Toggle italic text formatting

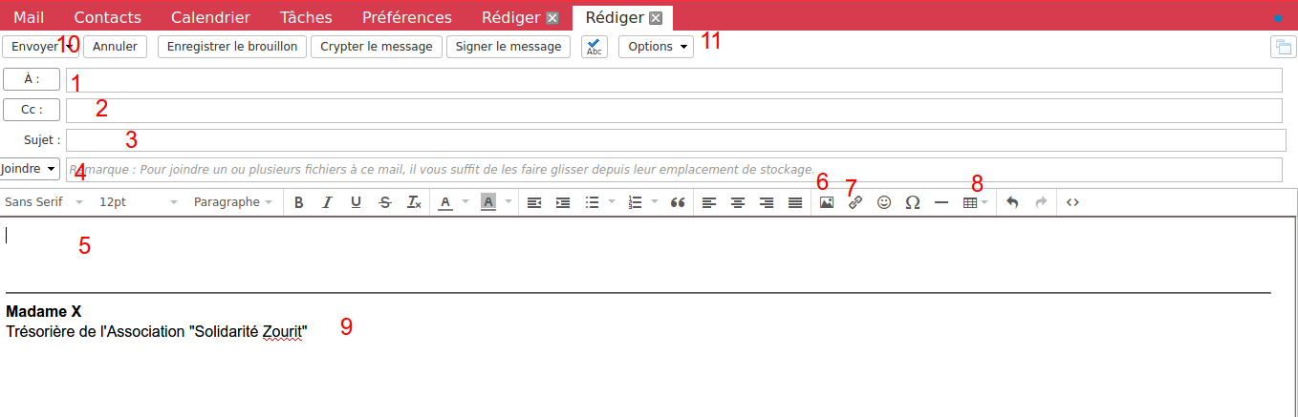(328, 202)
